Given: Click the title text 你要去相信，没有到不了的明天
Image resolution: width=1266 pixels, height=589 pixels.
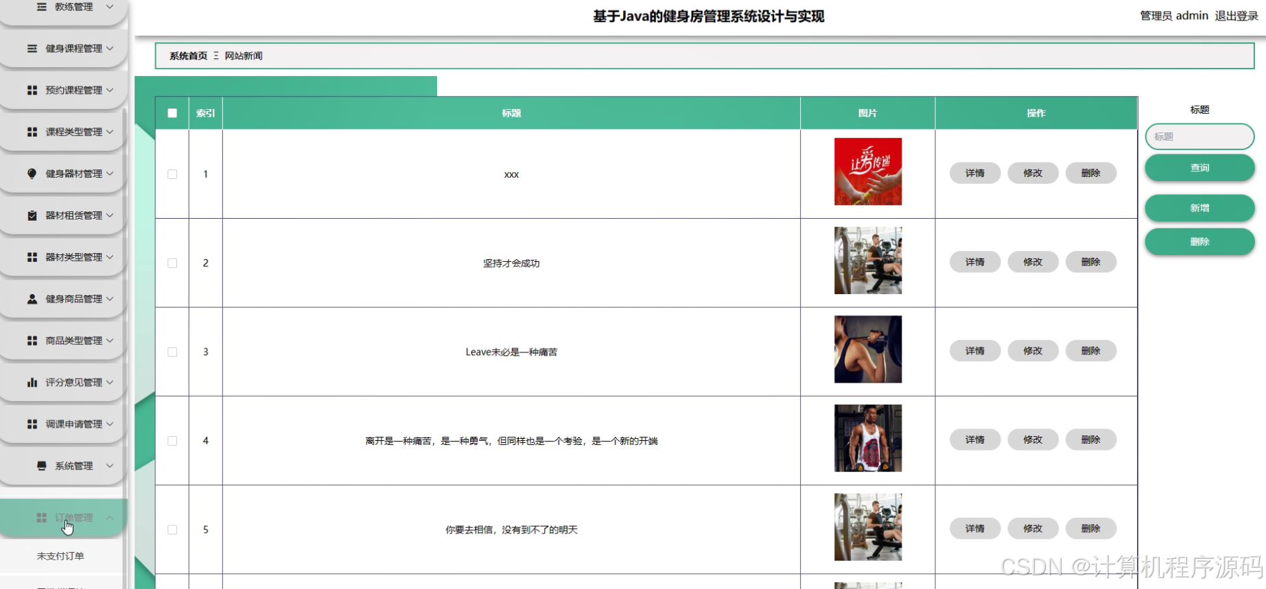Looking at the screenshot, I should tap(511, 530).
